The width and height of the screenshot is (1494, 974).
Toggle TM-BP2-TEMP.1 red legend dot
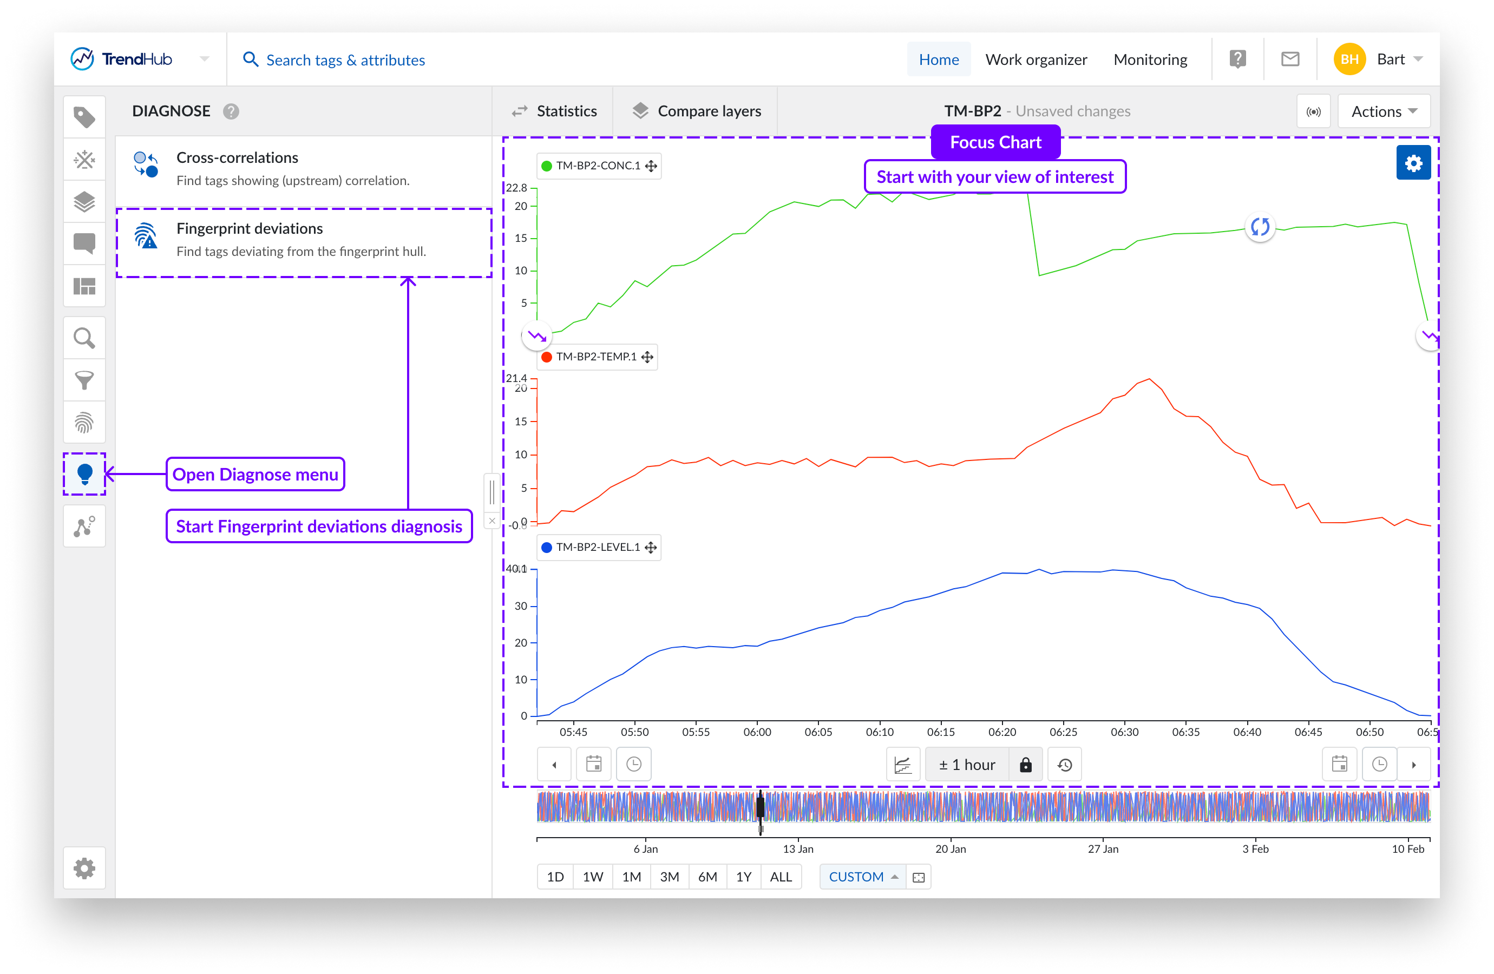547,357
